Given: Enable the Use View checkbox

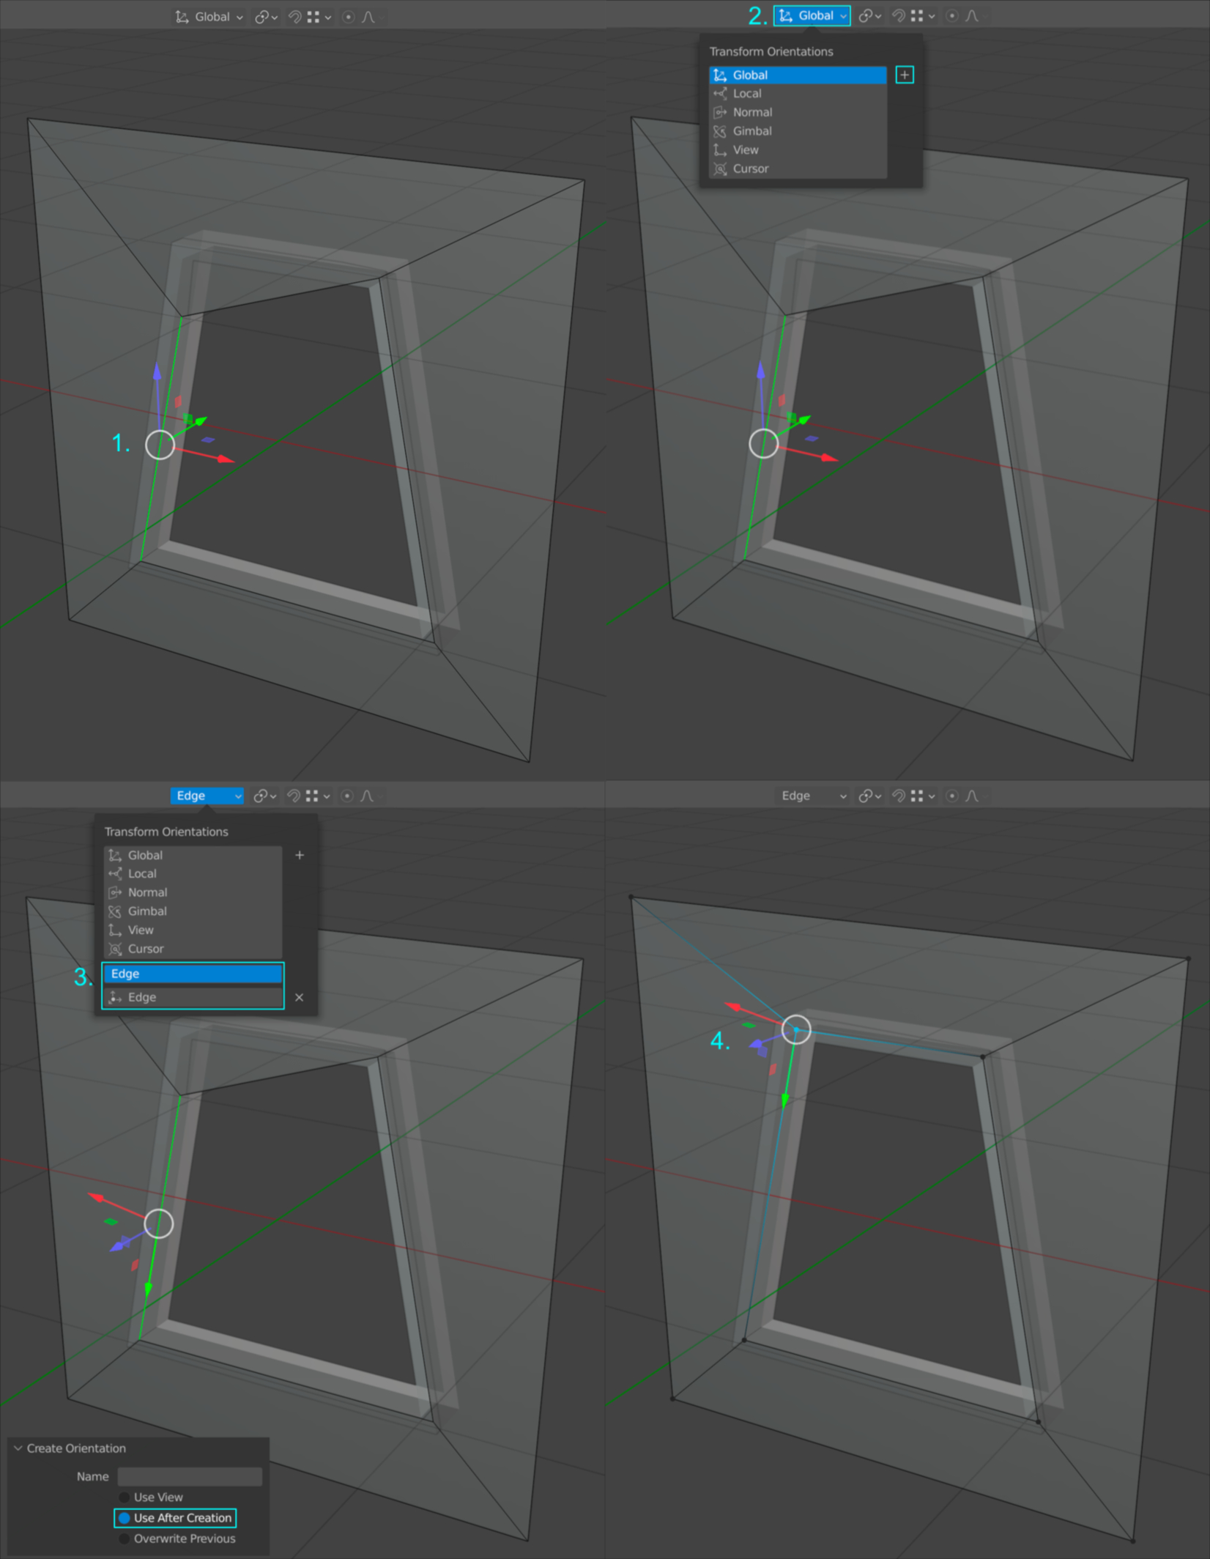Looking at the screenshot, I should (125, 1497).
